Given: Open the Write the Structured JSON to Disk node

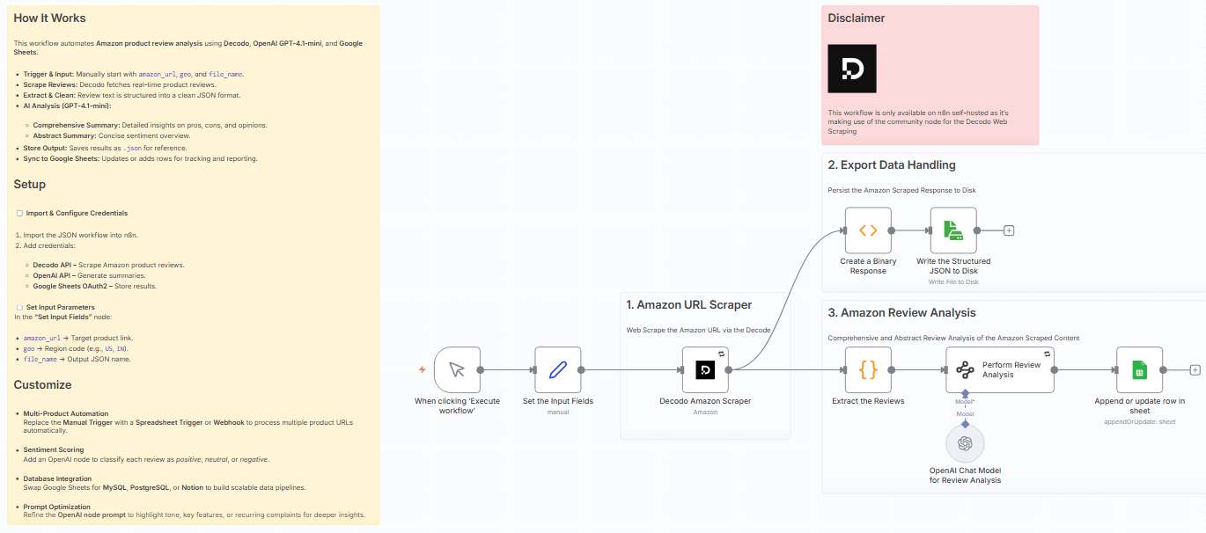Looking at the screenshot, I should (952, 230).
